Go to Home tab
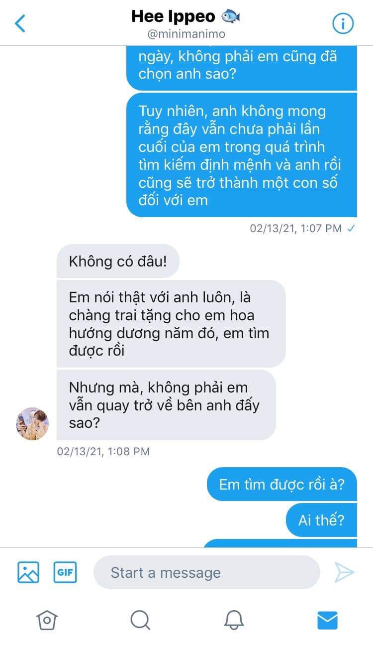Screen dimensions: 373x646 coord(47,620)
